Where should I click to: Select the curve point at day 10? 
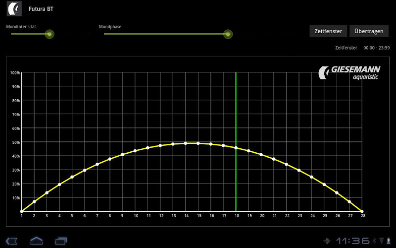coord(135,151)
